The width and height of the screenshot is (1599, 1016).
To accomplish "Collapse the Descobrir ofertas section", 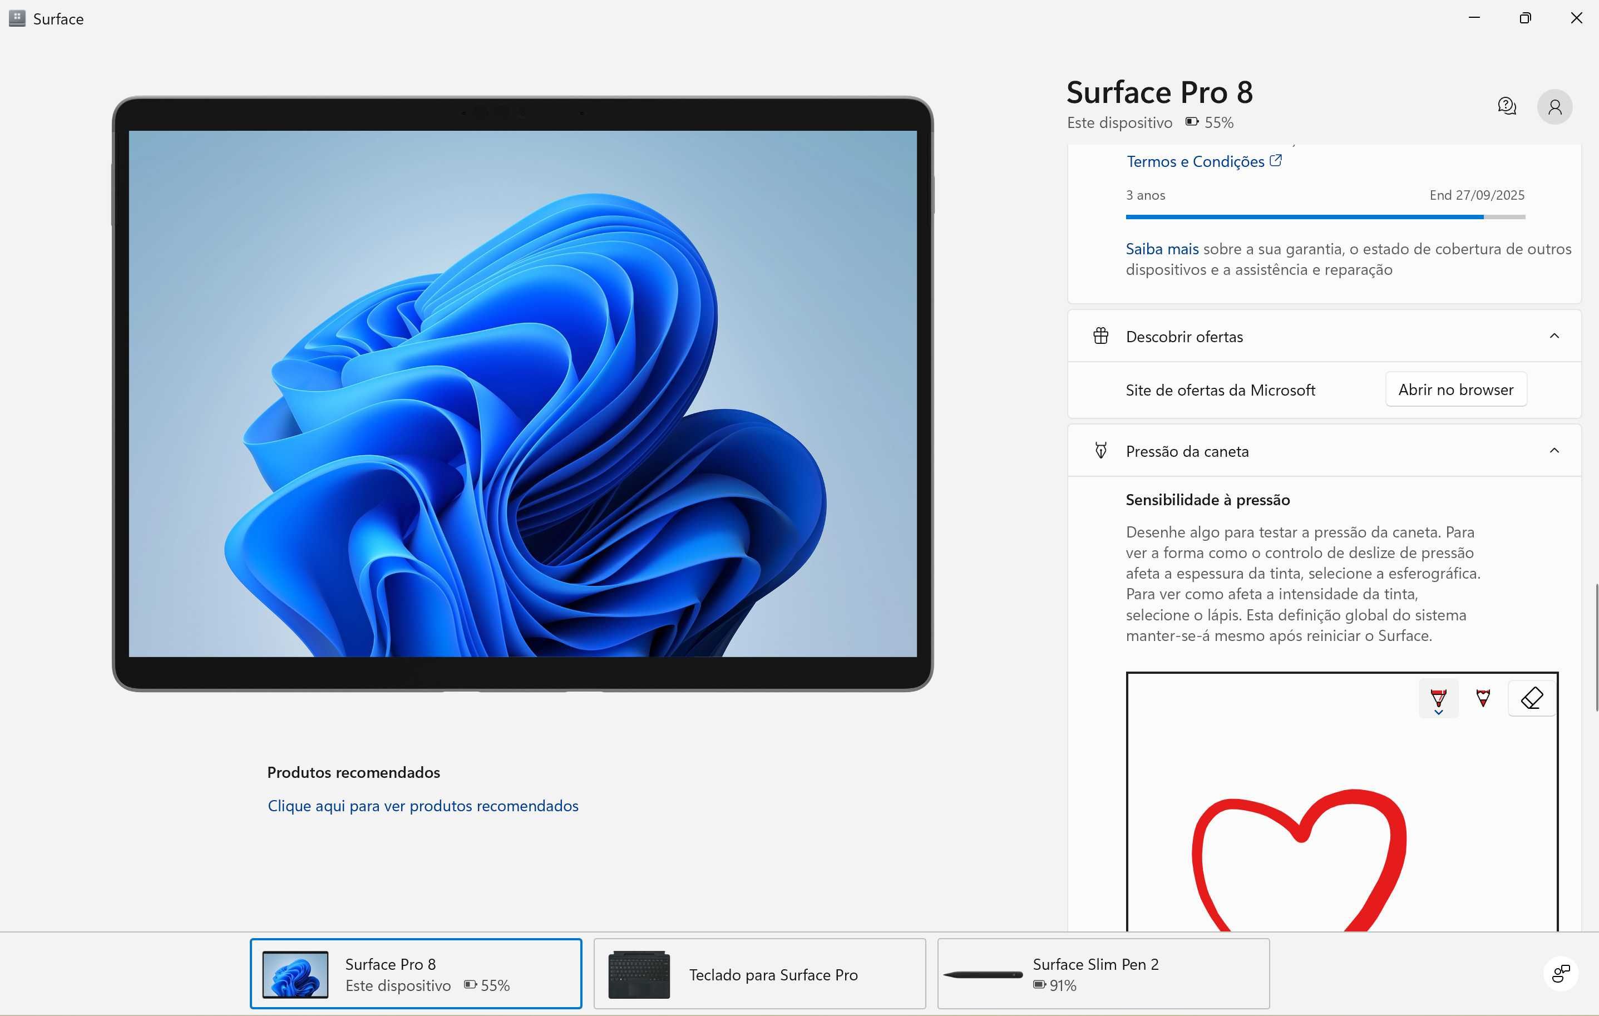I will [x=1554, y=336].
